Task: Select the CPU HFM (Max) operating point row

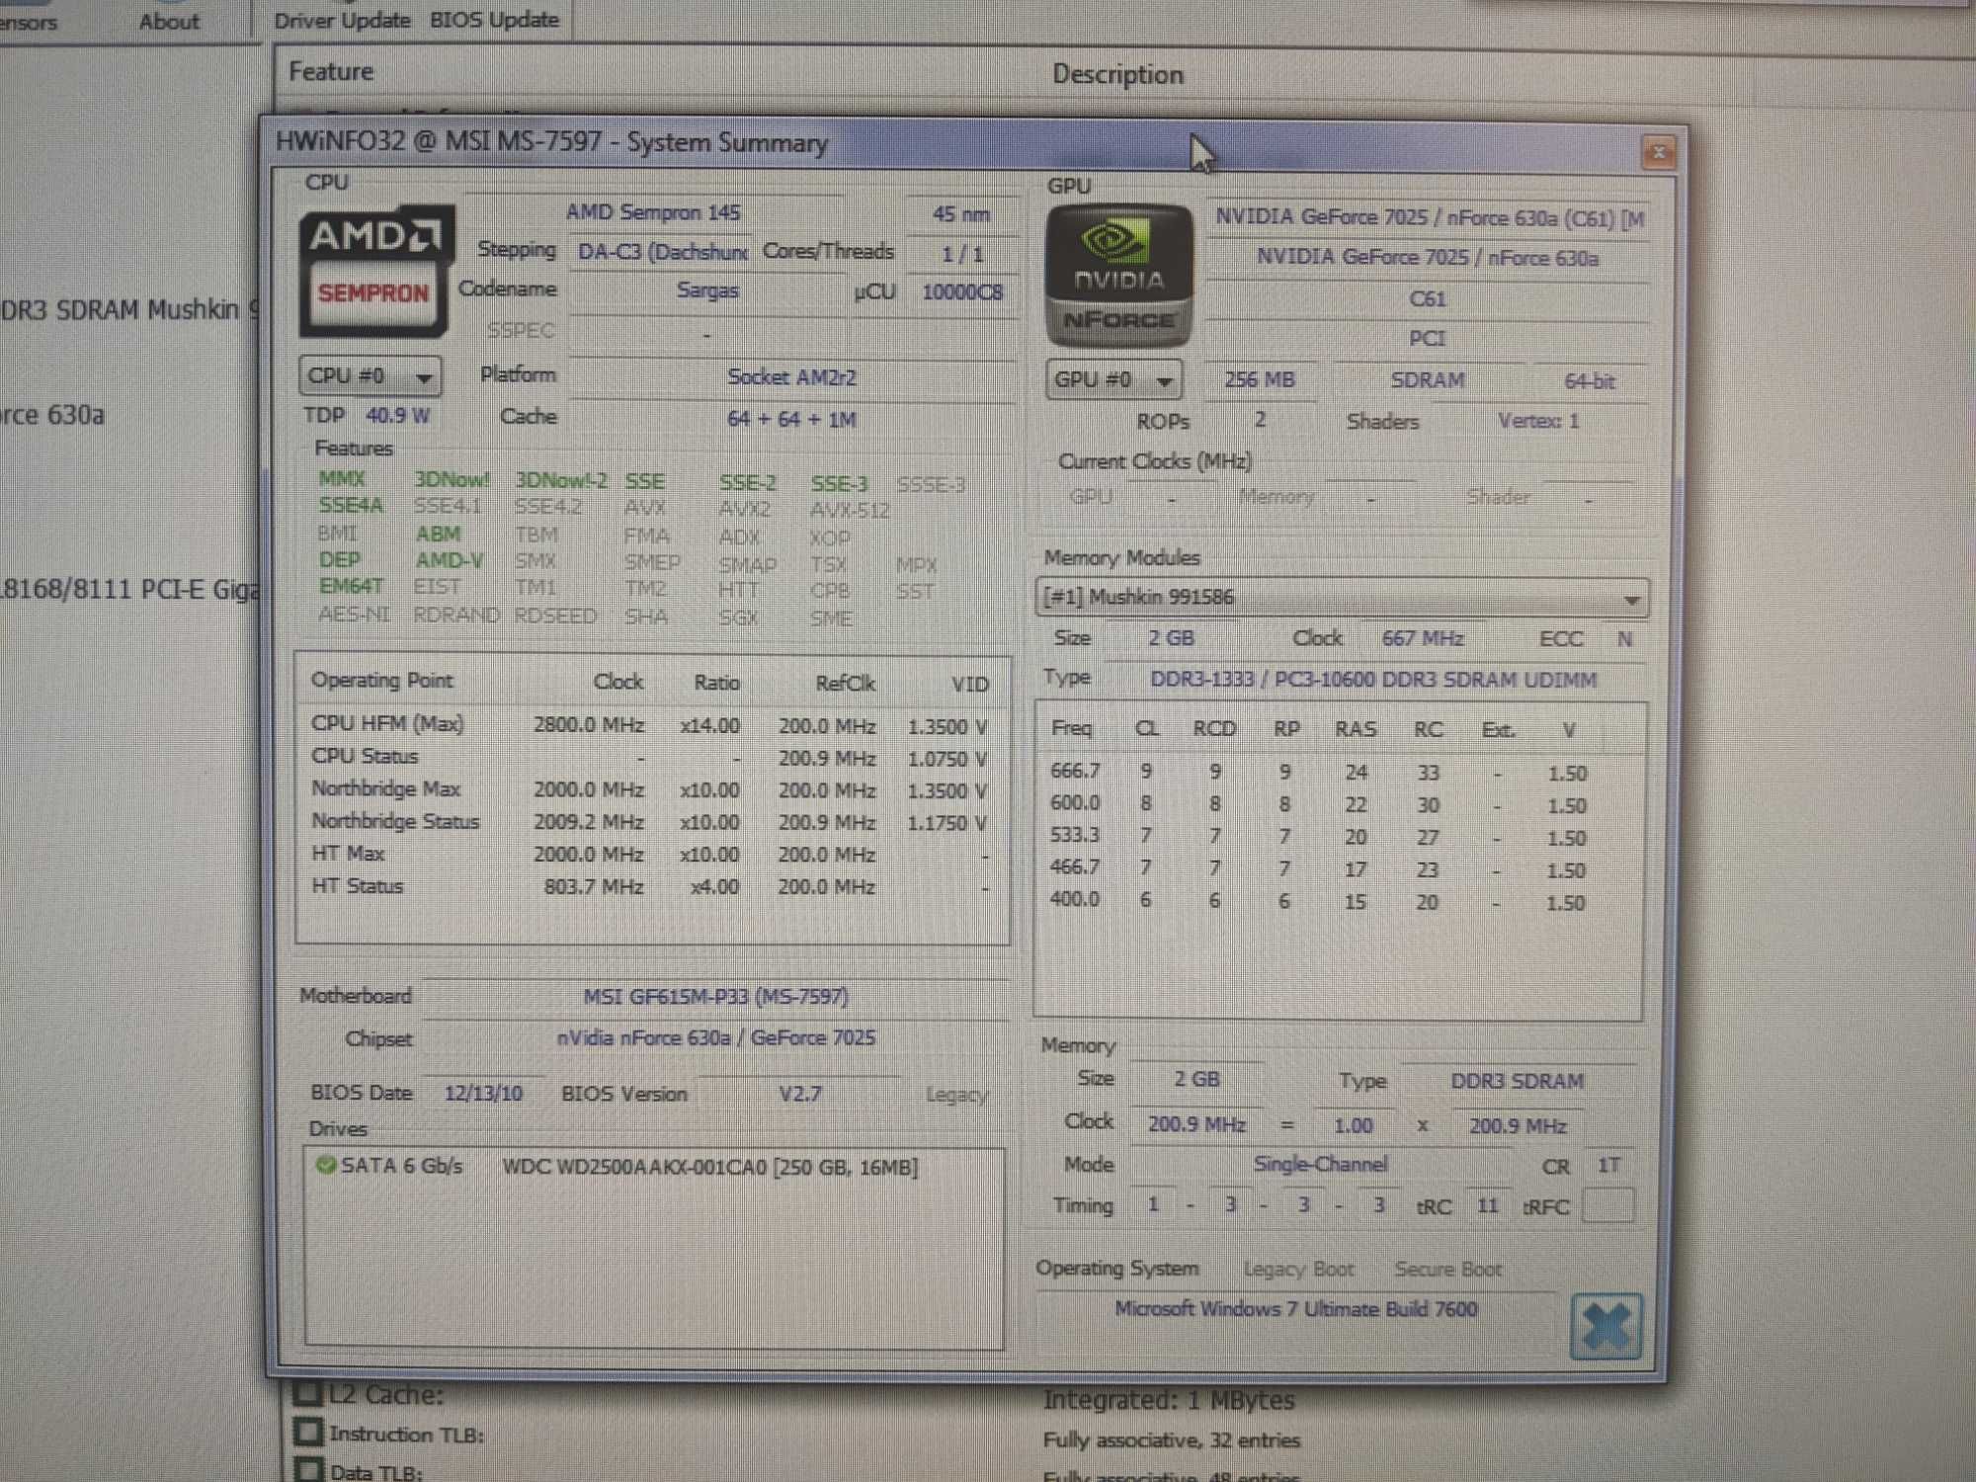Action: 651,725
